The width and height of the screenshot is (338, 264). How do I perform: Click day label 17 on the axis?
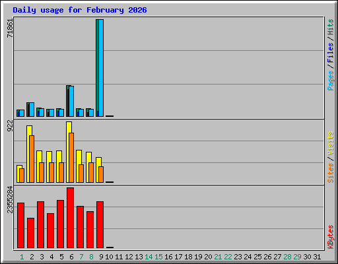point(178,257)
